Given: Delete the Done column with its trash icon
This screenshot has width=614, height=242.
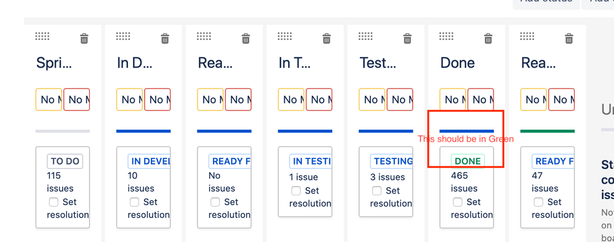Looking at the screenshot, I should point(488,38).
